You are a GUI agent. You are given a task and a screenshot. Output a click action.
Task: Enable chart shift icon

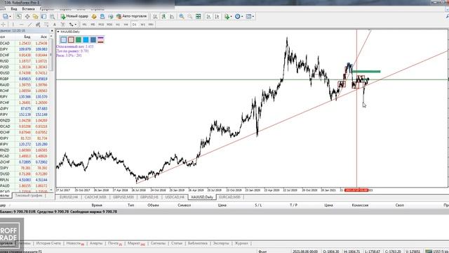[217, 16]
